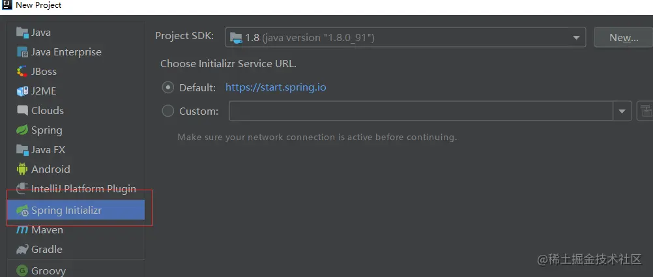Image resolution: width=653 pixels, height=277 pixels.
Task: Select the Spring leaf icon
Action: (x=22, y=130)
